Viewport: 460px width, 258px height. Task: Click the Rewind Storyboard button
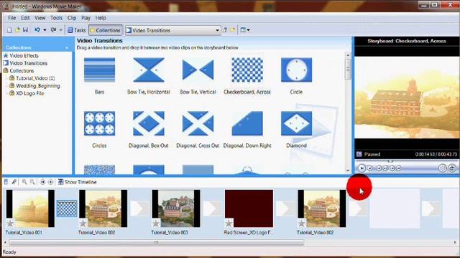[42, 182]
